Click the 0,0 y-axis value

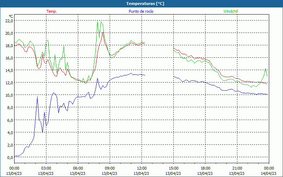pos(10,158)
